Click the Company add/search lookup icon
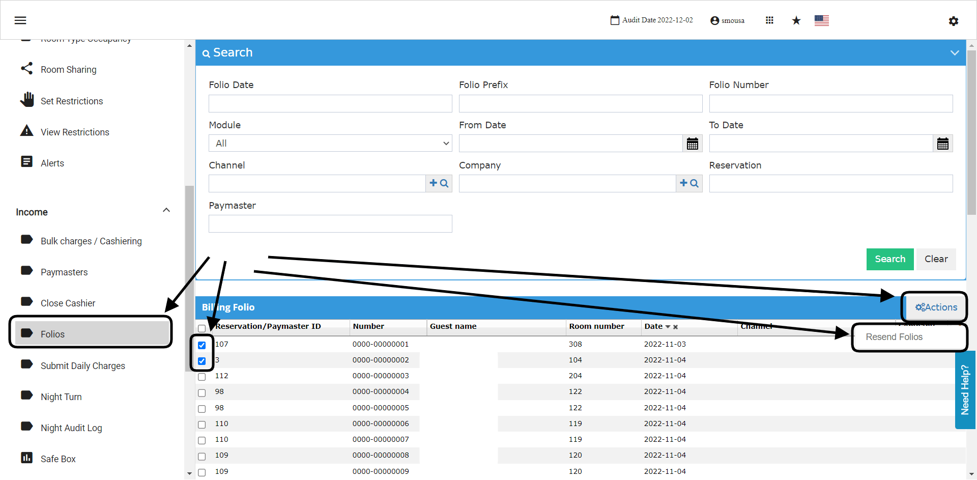The image size is (977, 480). (689, 183)
